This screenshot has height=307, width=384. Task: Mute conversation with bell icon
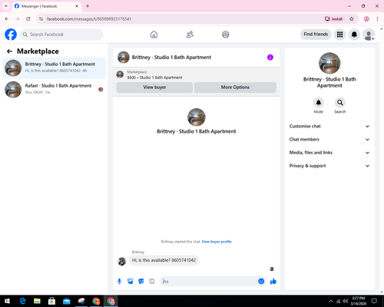319,103
